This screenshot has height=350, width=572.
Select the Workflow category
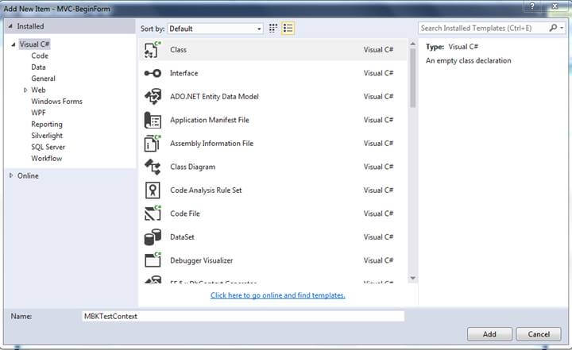point(46,158)
